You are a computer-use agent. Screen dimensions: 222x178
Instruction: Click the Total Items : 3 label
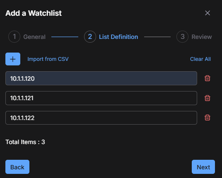[25, 142]
